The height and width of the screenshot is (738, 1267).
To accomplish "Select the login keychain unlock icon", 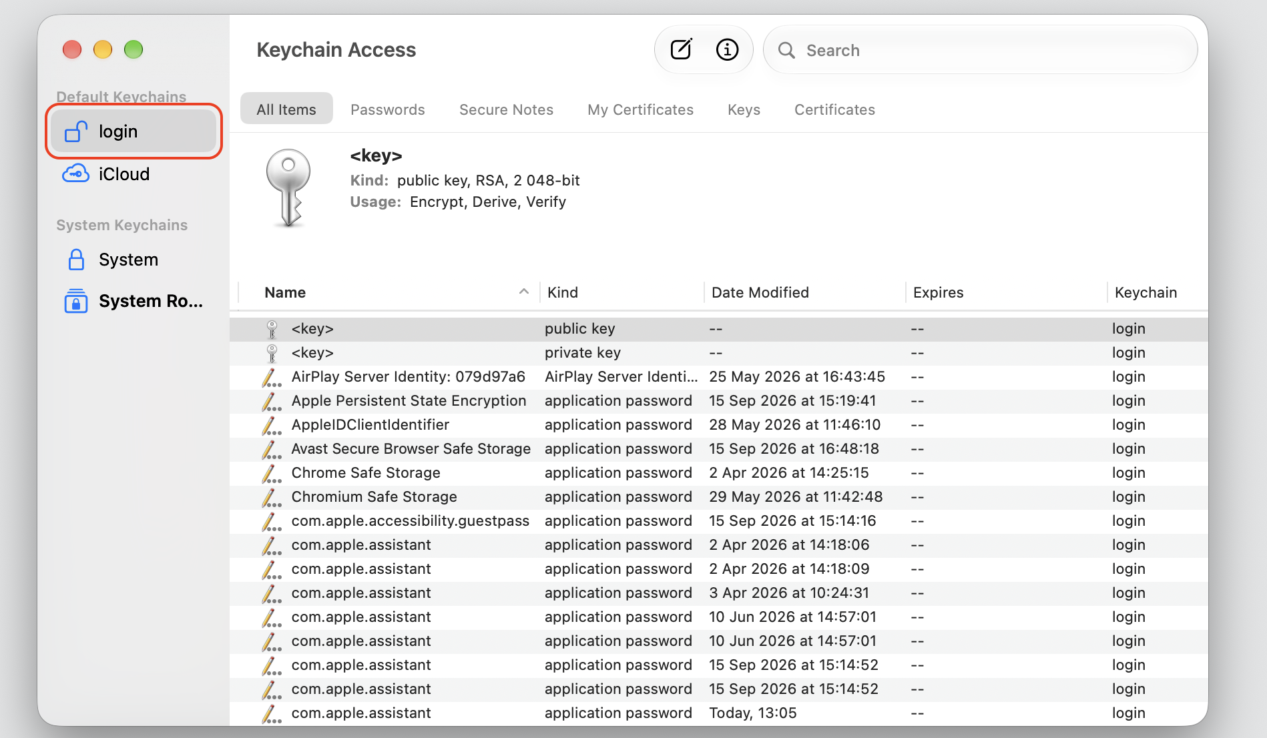I will (76, 131).
